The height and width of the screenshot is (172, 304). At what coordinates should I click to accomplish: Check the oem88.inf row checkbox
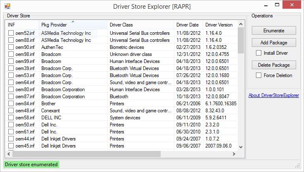(11, 40)
